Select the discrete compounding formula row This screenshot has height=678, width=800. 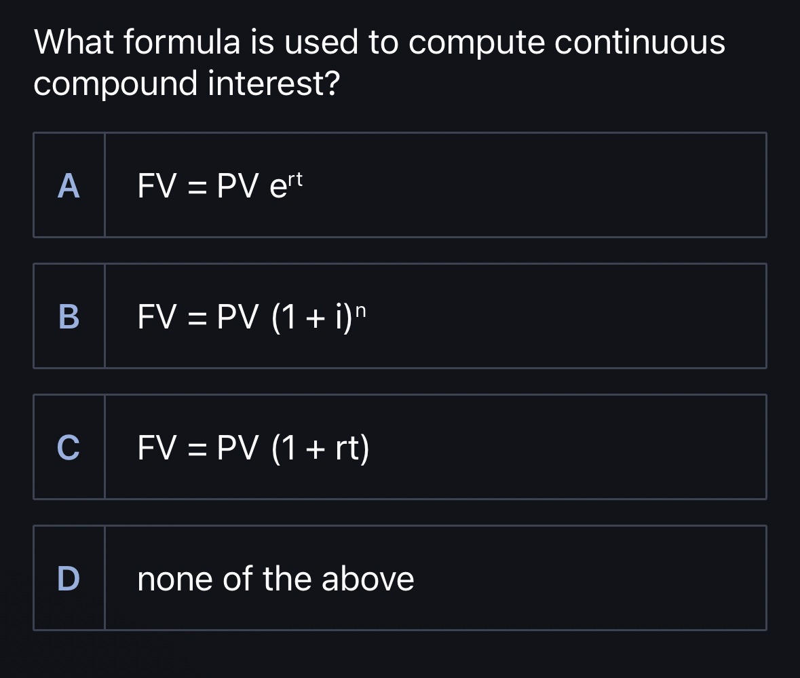click(x=400, y=315)
